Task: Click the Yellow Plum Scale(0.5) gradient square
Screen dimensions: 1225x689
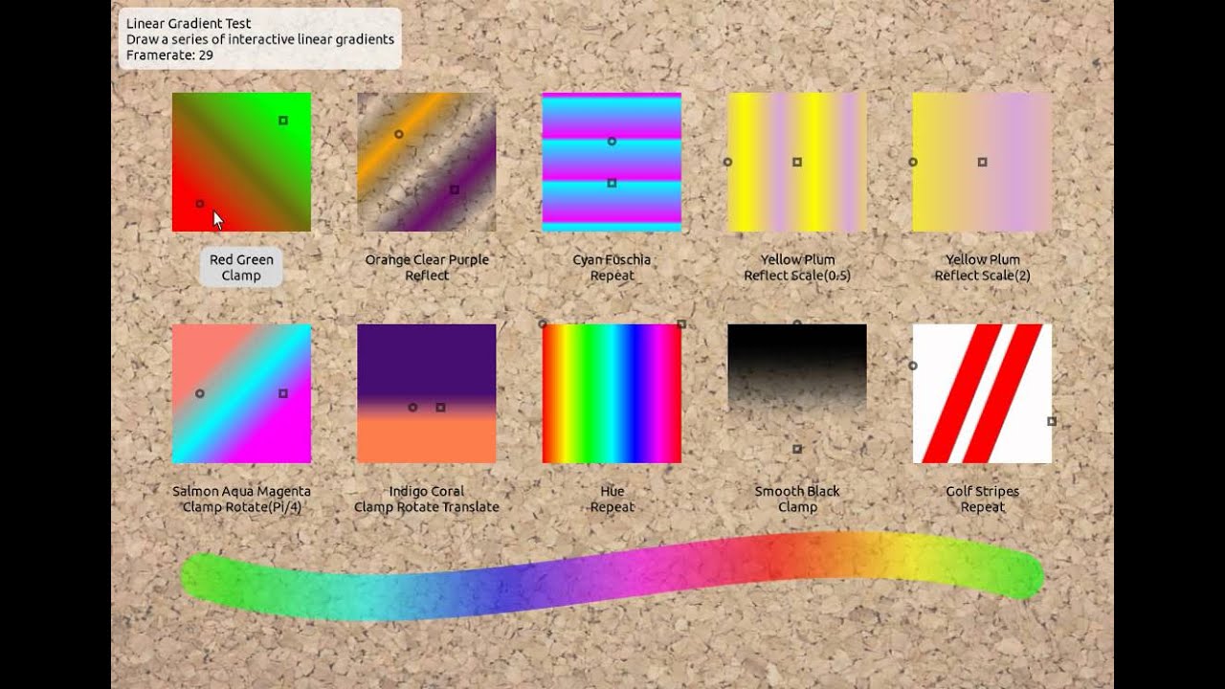Action: pyautogui.click(x=797, y=162)
